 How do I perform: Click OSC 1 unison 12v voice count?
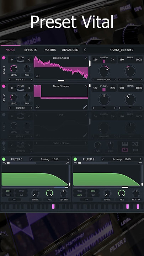pyautogui.click(x=95, y=60)
